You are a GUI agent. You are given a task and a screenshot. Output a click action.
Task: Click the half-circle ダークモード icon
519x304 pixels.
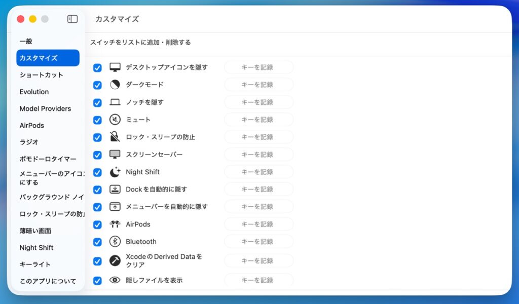[x=115, y=85]
